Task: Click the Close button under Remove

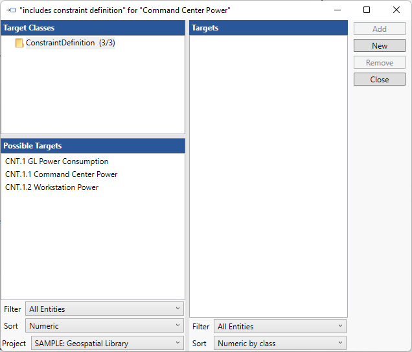Action: point(380,79)
